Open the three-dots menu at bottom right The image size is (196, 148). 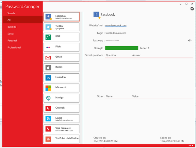coord(191,145)
